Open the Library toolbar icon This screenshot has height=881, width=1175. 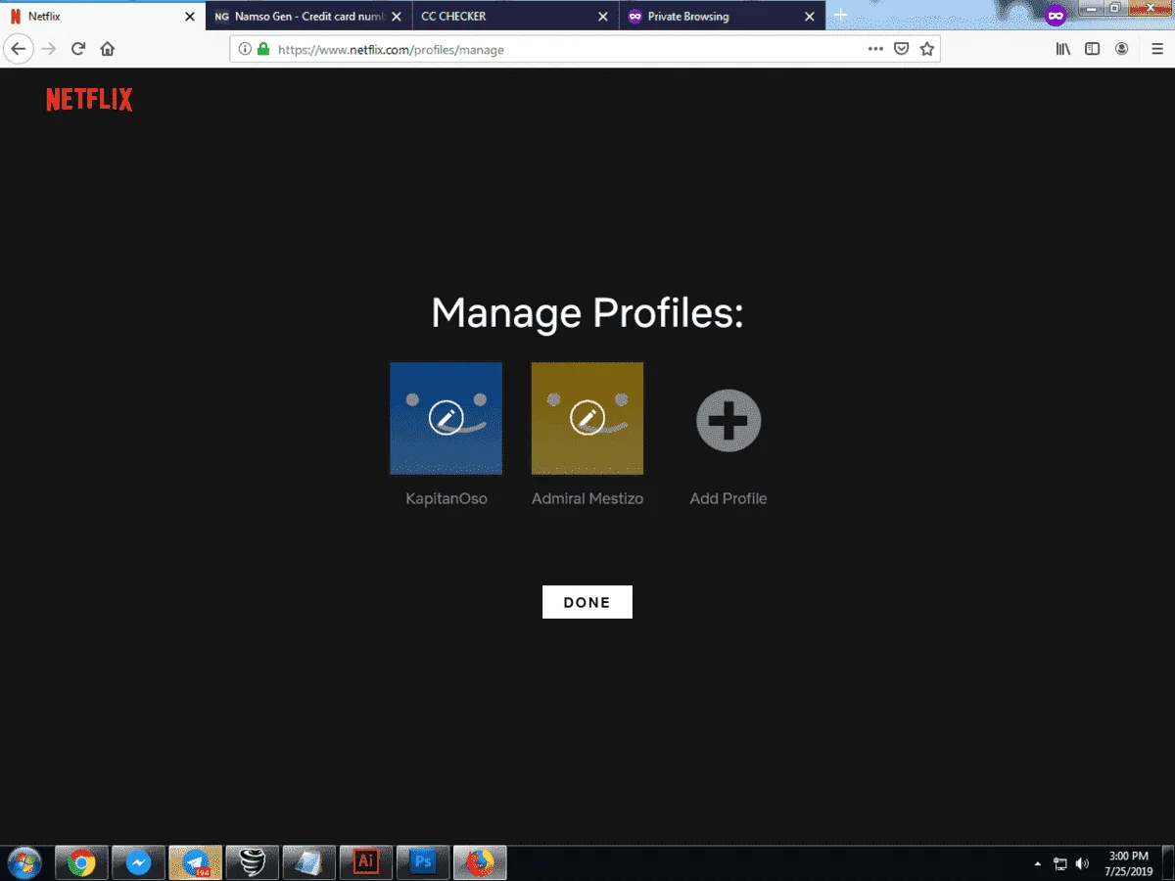click(x=1063, y=49)
